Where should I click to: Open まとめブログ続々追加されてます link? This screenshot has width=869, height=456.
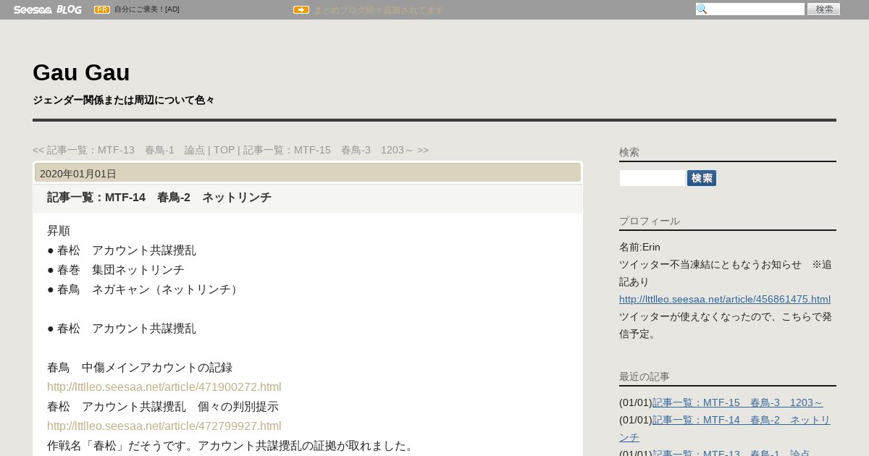(x=378, y=10)
